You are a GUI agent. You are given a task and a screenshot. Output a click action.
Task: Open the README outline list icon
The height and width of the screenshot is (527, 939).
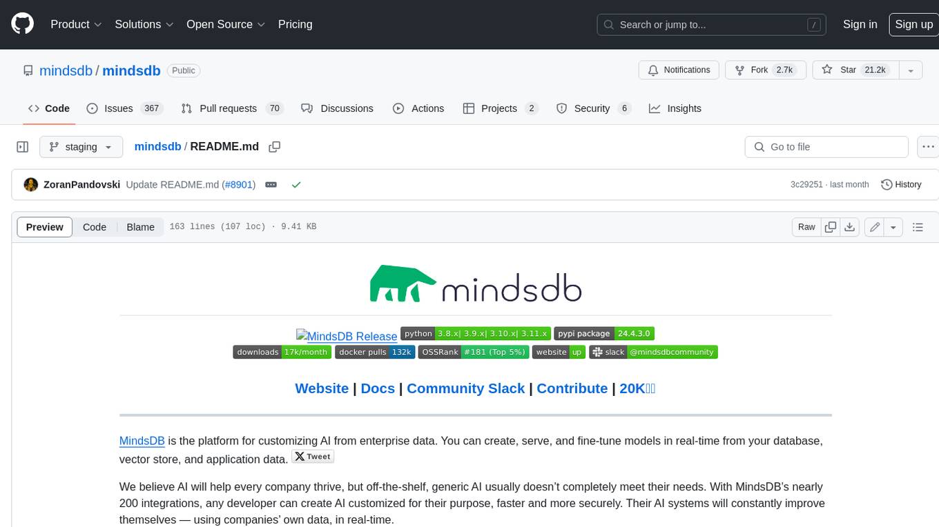coord(918,227)
